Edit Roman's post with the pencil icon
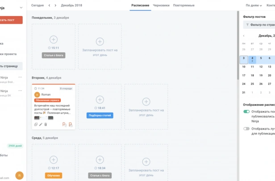Viewport: 275px width, 181px height. coord(41,125)
